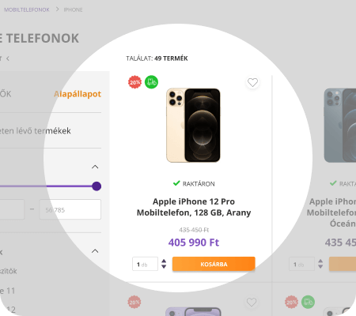The height and width of the screenshot is (316, 356).
Task: Click the maximum price field showing 56 785
Action: (70, 209)
